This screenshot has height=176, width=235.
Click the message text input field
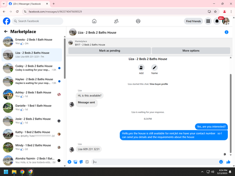click(155, 162)
